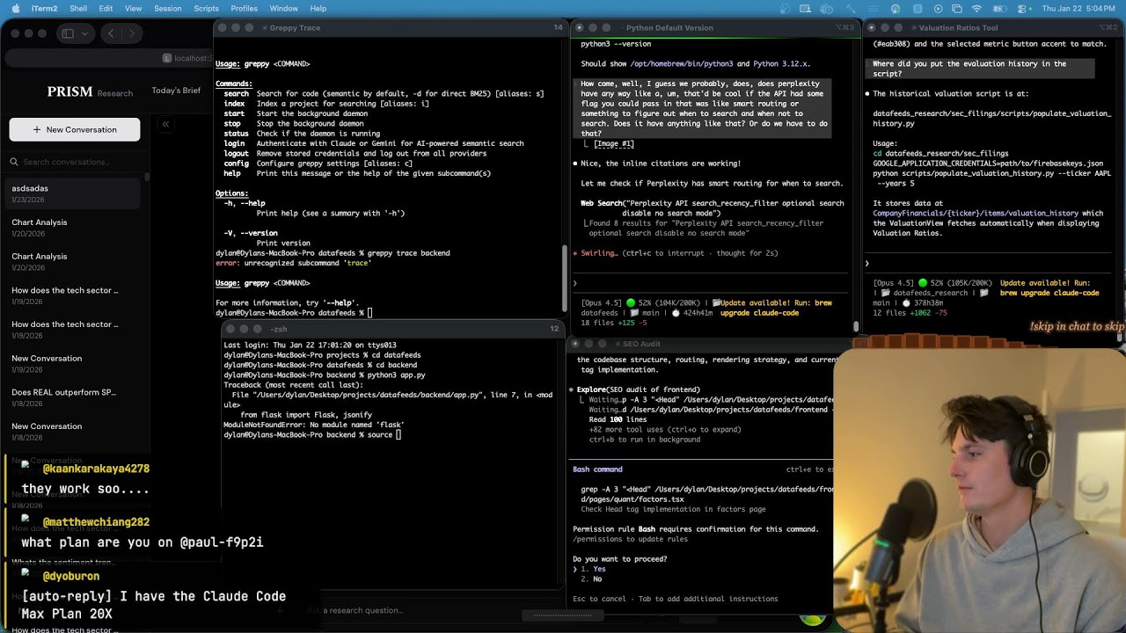1126x633 pixels.
Task: Open the View menu
Action: [x=133, y=9]
